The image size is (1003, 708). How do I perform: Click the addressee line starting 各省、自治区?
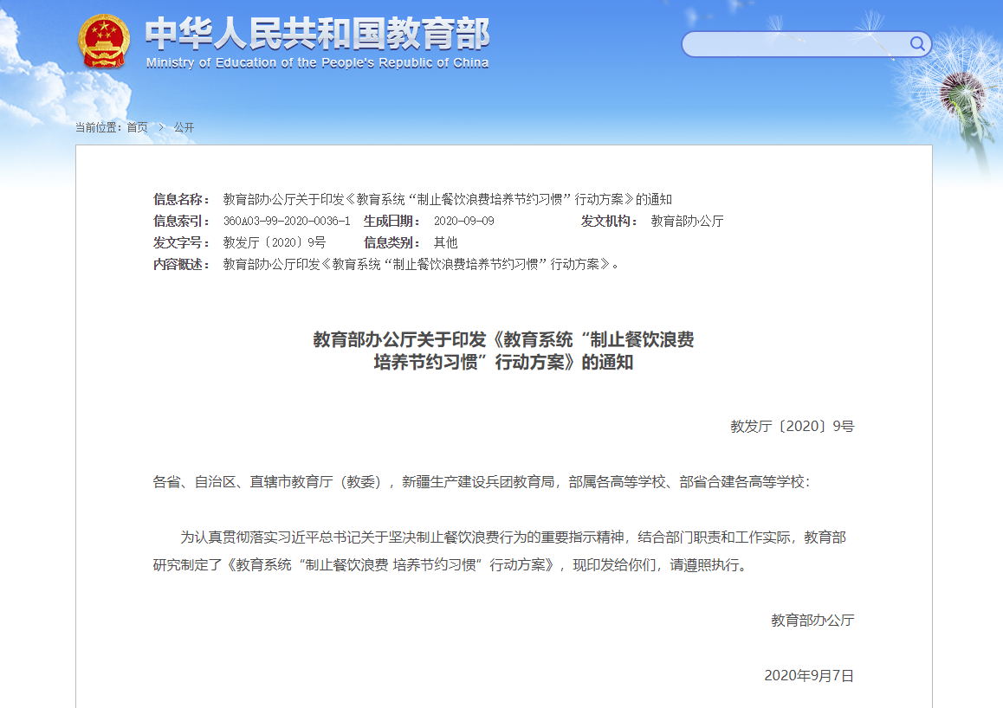click(481, 482)
